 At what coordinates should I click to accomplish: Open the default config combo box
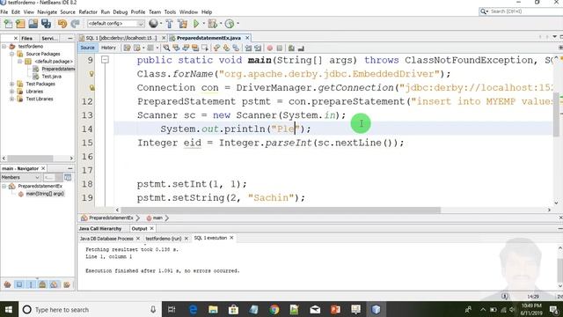(115, 24)
